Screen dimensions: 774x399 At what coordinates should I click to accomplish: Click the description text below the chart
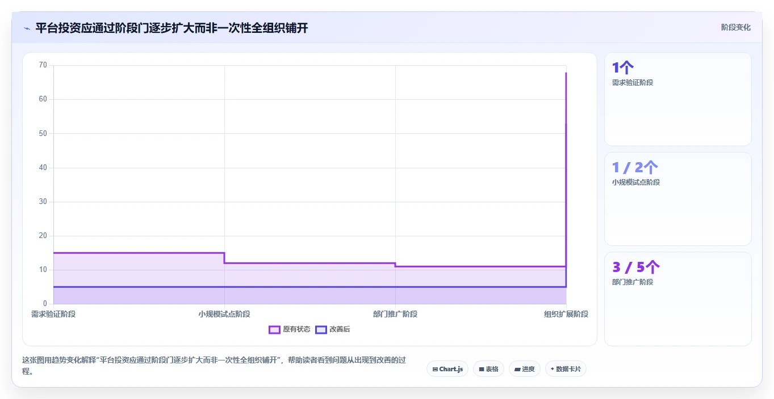(x=214, y=366)
